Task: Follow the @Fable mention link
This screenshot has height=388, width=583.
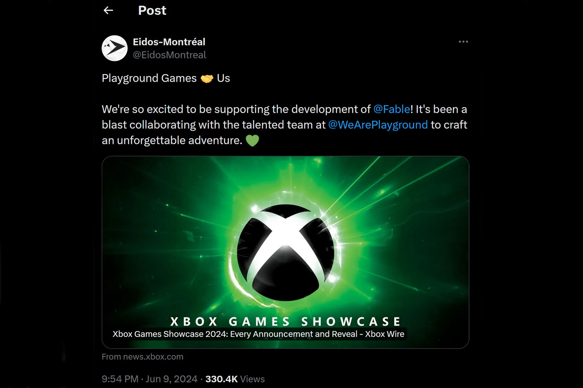Action: (392, 109)
